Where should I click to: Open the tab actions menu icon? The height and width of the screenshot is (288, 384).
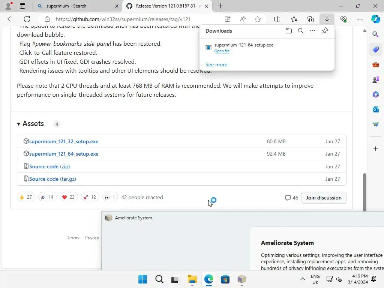coord(22,6)
